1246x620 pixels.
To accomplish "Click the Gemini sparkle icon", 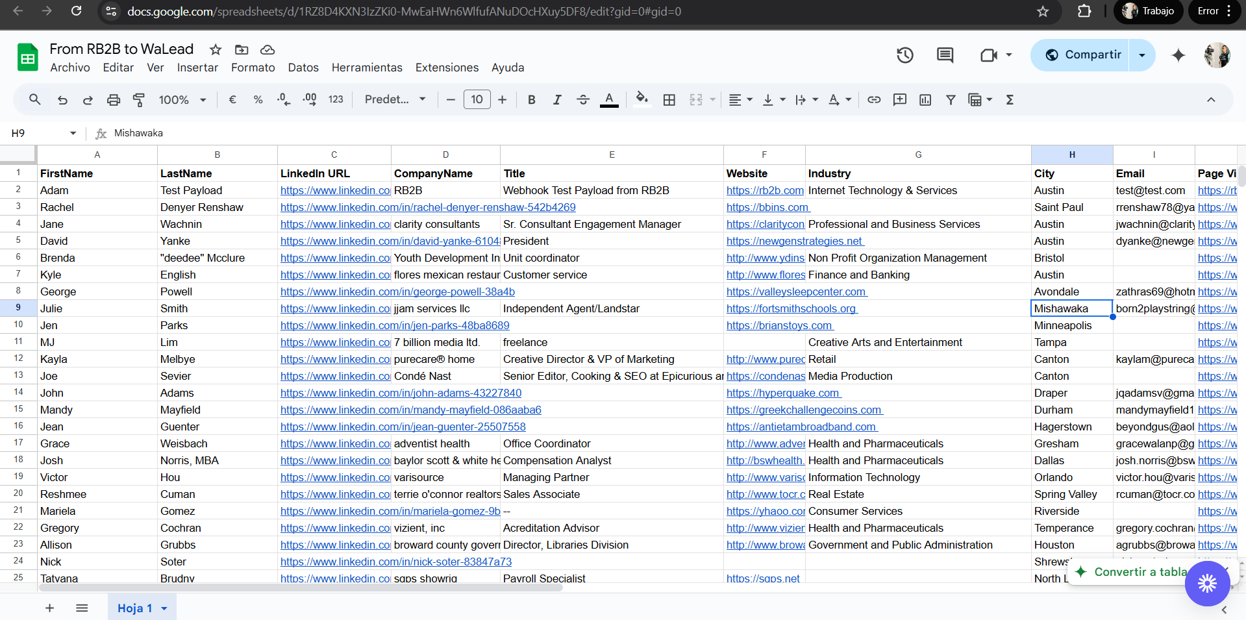I will pyautogui.click(x=1178, y=55).
